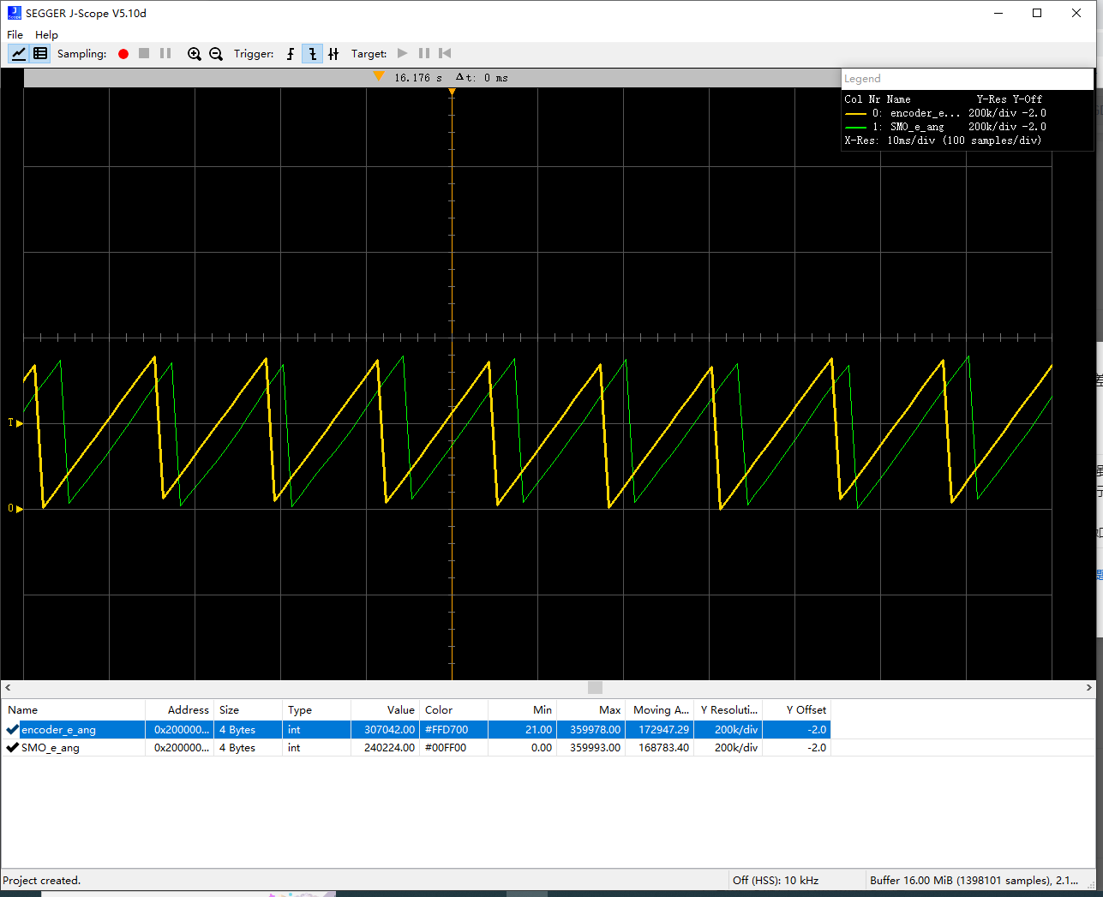The width and height of the screenshot is (1103, 897).
Task: Toggle visibility check of SMO_e_ang
Action: (12, 748)
